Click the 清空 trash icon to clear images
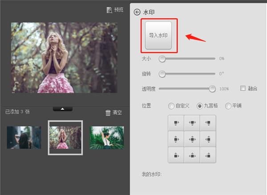 point(108,113)
